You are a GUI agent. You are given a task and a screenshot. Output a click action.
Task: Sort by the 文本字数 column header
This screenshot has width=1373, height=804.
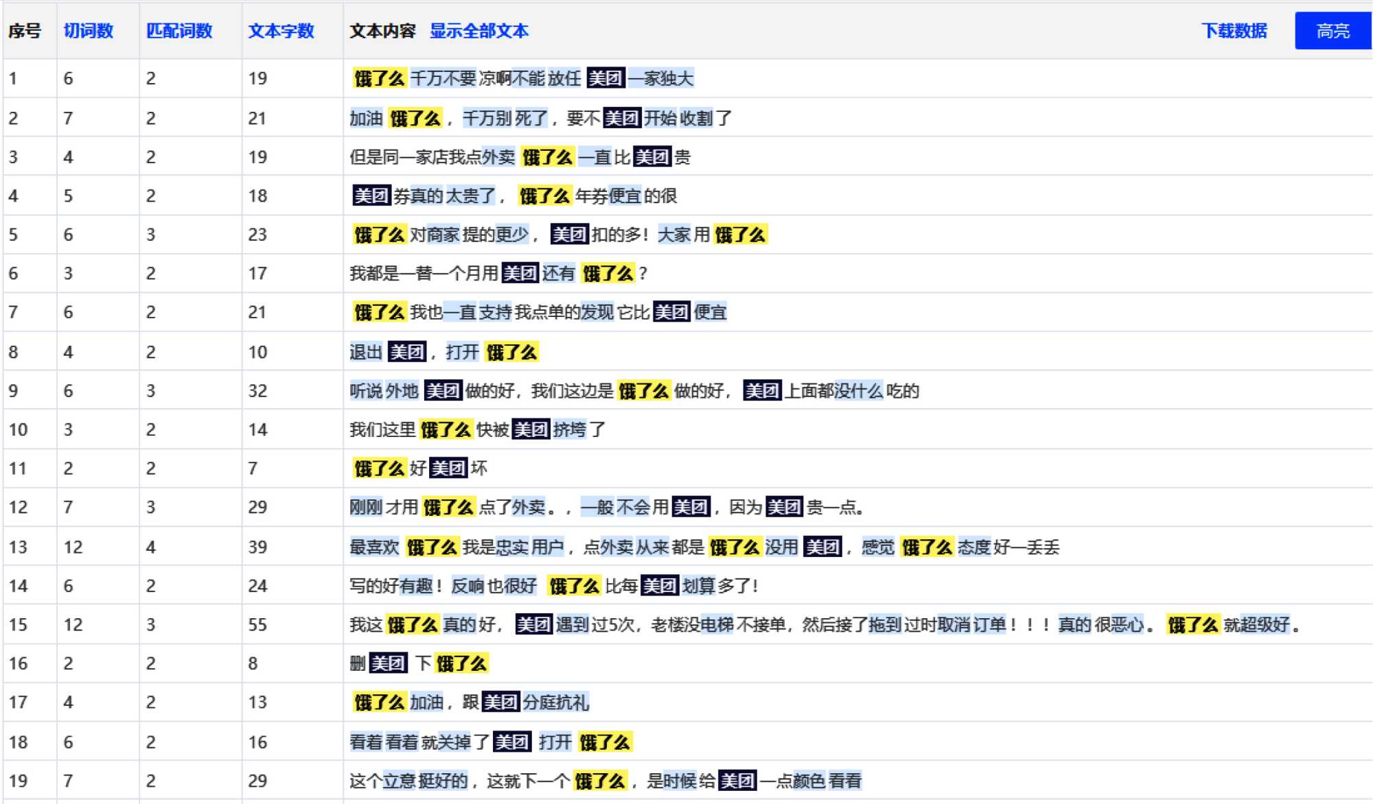pos(281,31)
